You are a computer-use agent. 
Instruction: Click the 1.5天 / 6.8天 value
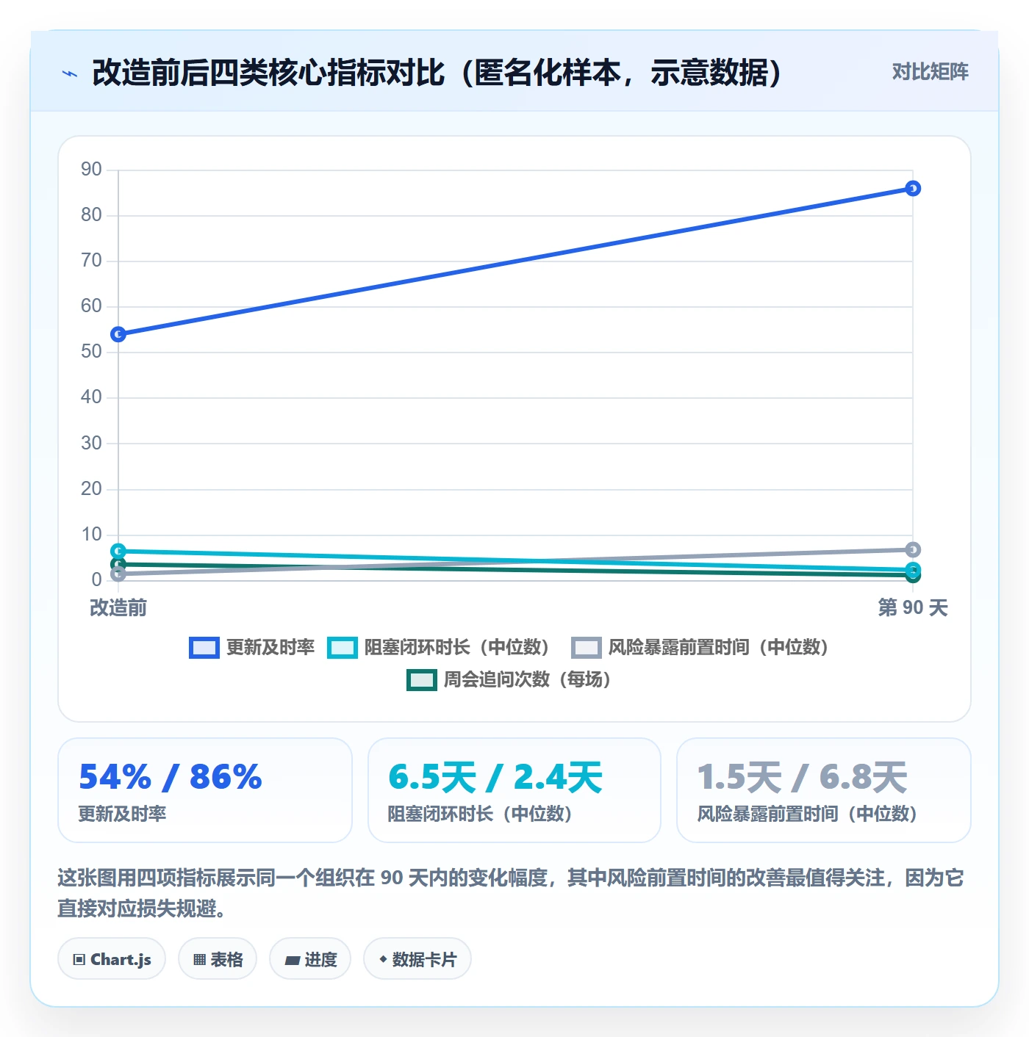click(802, 777)
